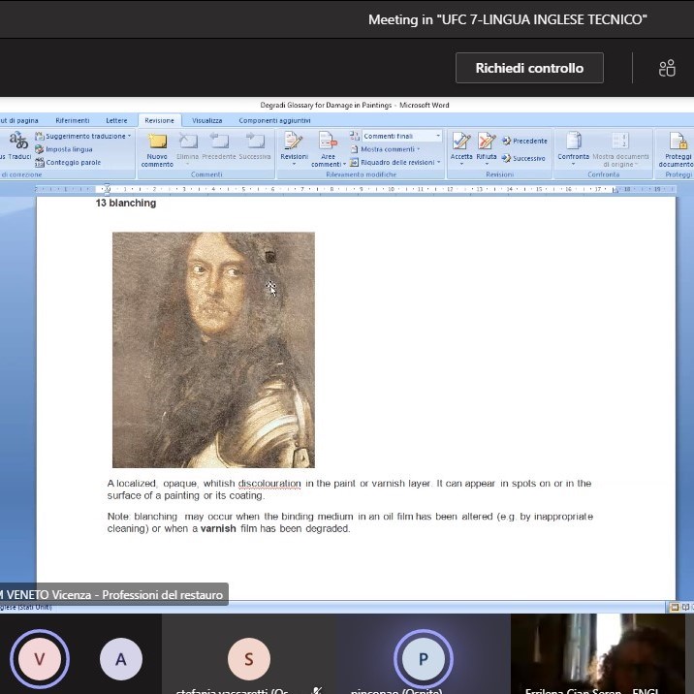Image resolution: width=694 pixels, height=694 pixels.
Task: Select participant avatar A
Action: tap(121, 659)
